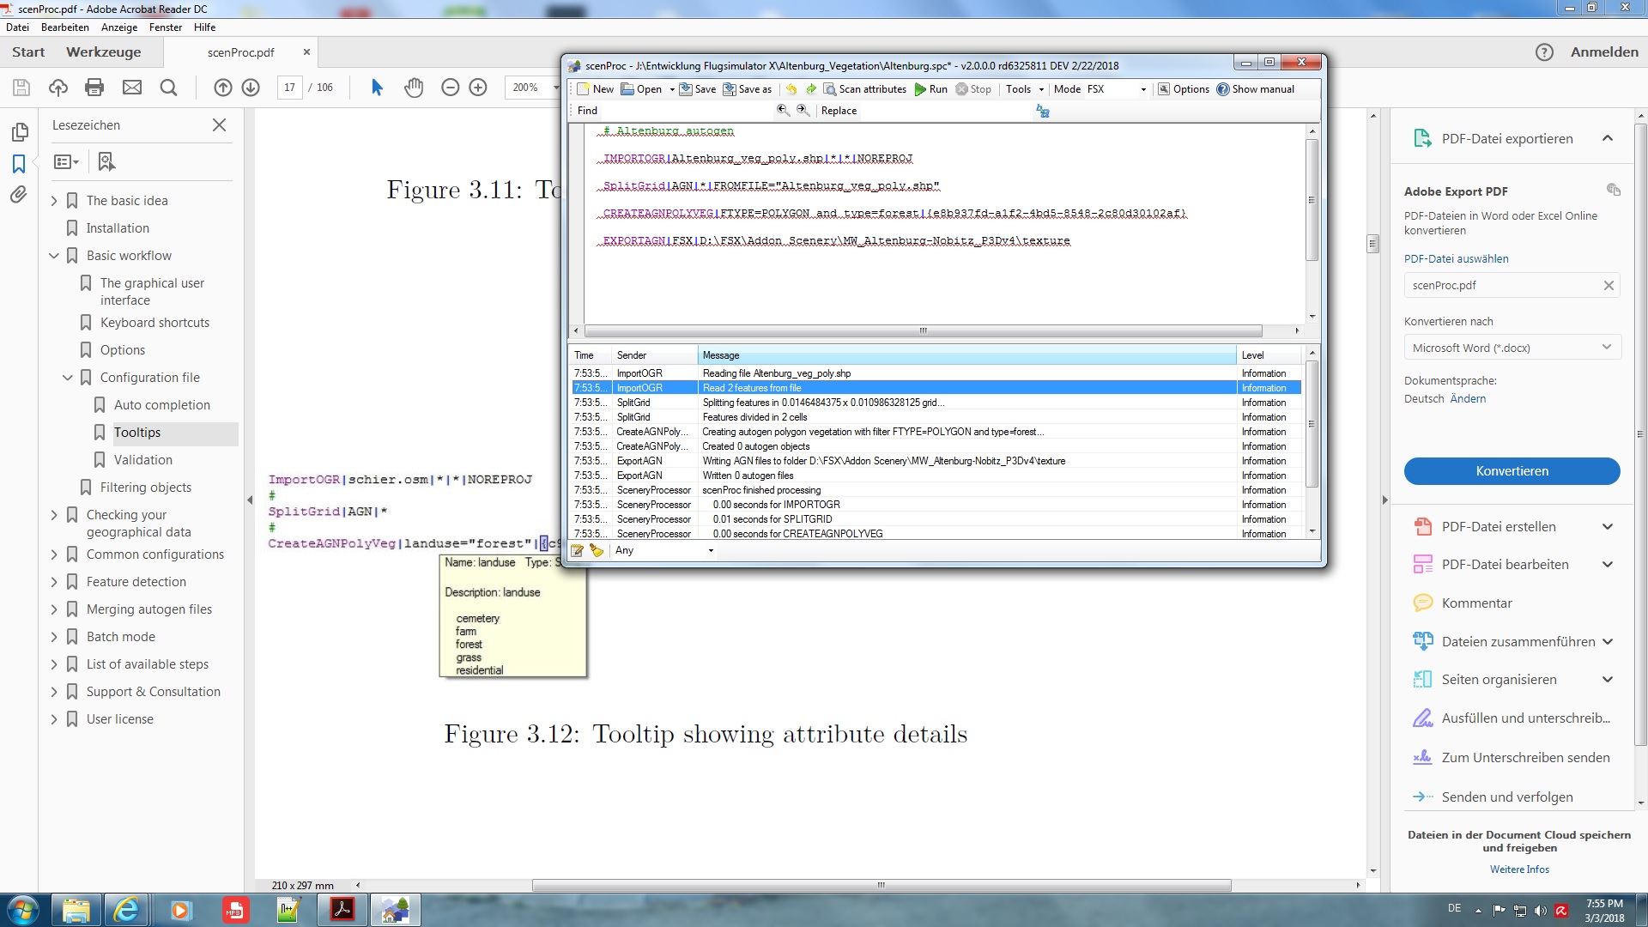Click the Konvertieren button
This screenshot has height=927, width=1648.
pyautogui.click(x=1512, y=471)
